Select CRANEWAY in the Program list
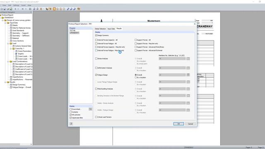Image resolution: width=265 pixels, height=149 pixels. pos(75,33)
